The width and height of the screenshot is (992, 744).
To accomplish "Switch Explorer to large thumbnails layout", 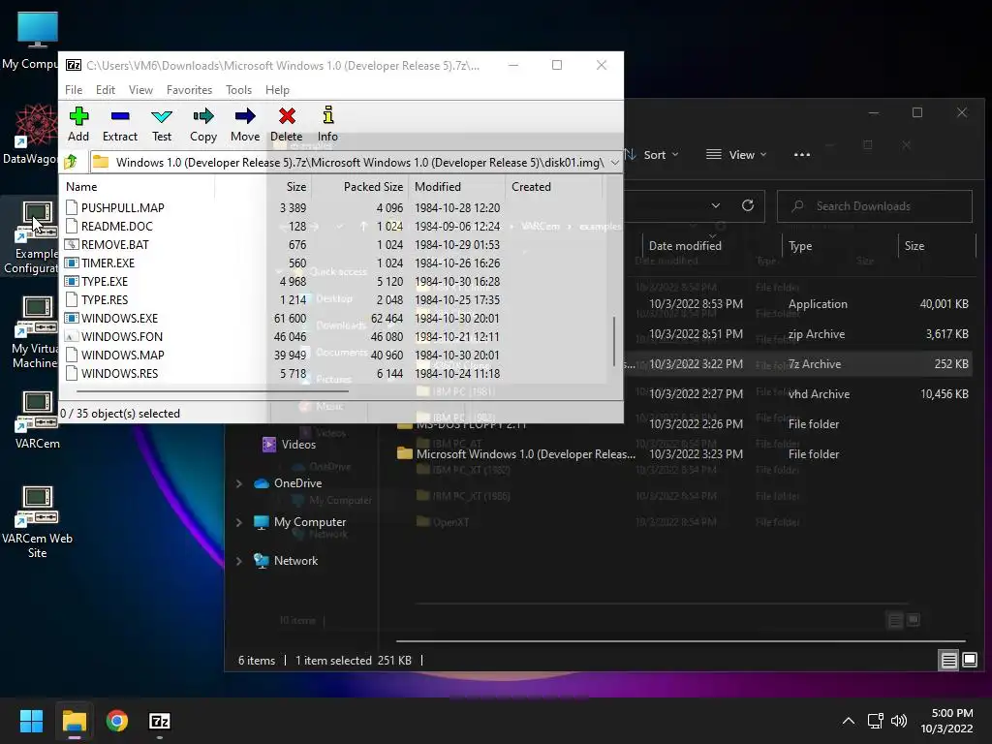I will (970, 661).
